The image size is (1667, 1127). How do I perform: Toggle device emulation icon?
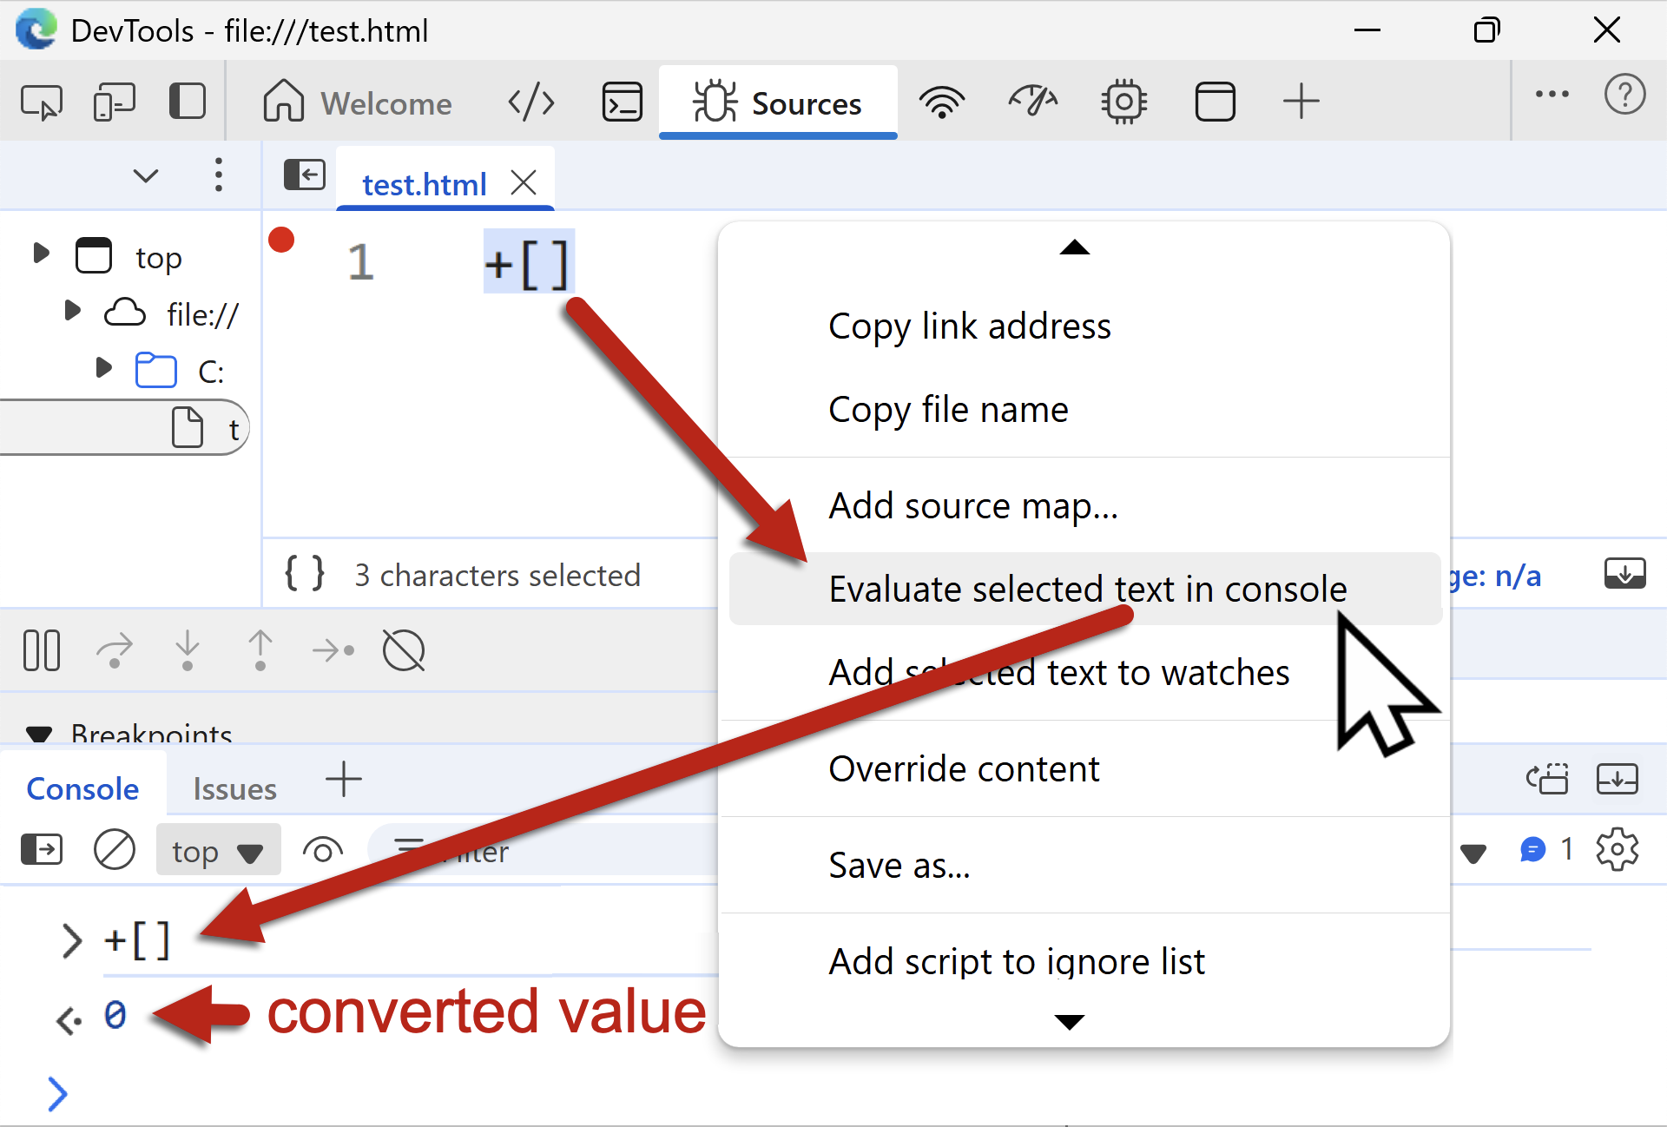point(114,102)
